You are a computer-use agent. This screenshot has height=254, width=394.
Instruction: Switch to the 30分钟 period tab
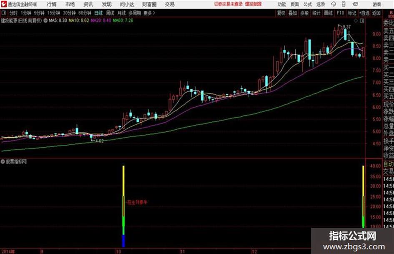click(69, 13)
